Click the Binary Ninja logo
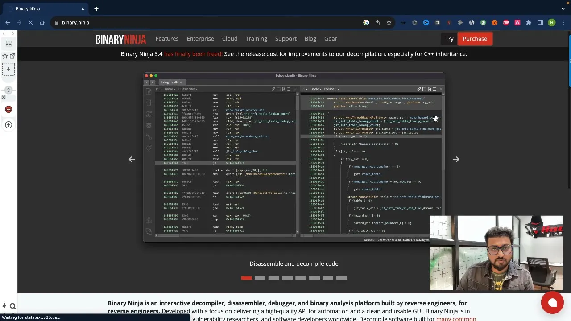 (120, 39)
